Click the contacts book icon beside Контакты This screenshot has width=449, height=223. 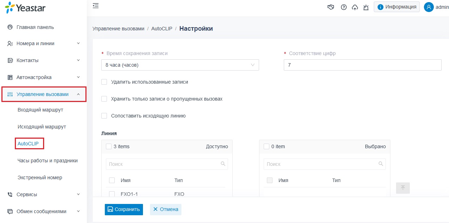pyautogui.click(x=10, y=61)
